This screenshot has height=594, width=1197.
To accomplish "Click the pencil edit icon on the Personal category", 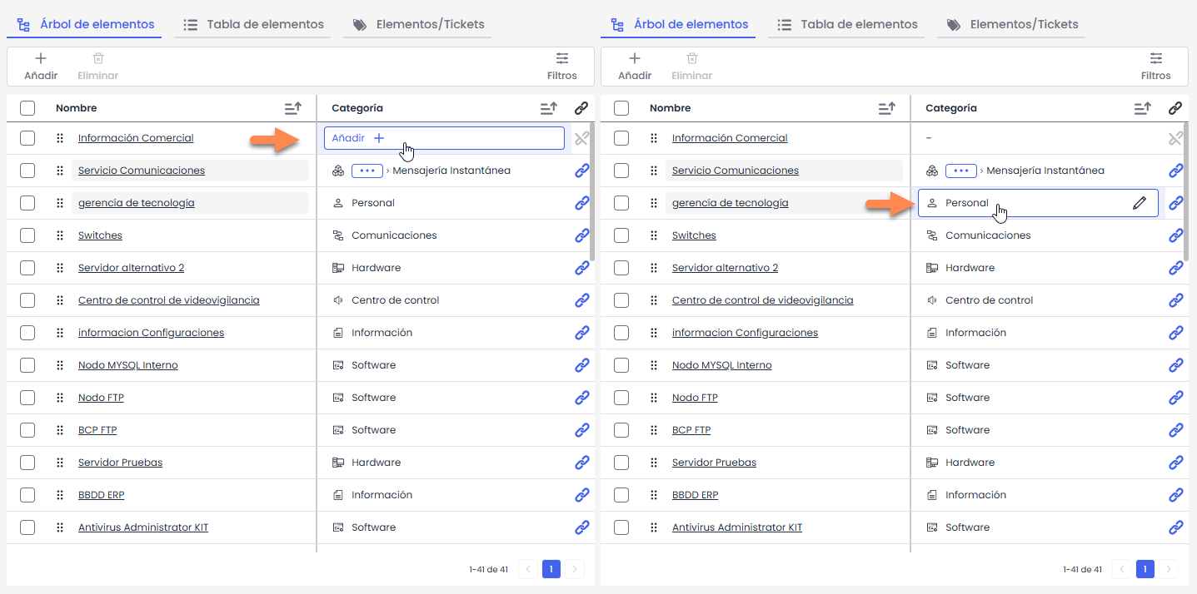I will coord(1139,203).
